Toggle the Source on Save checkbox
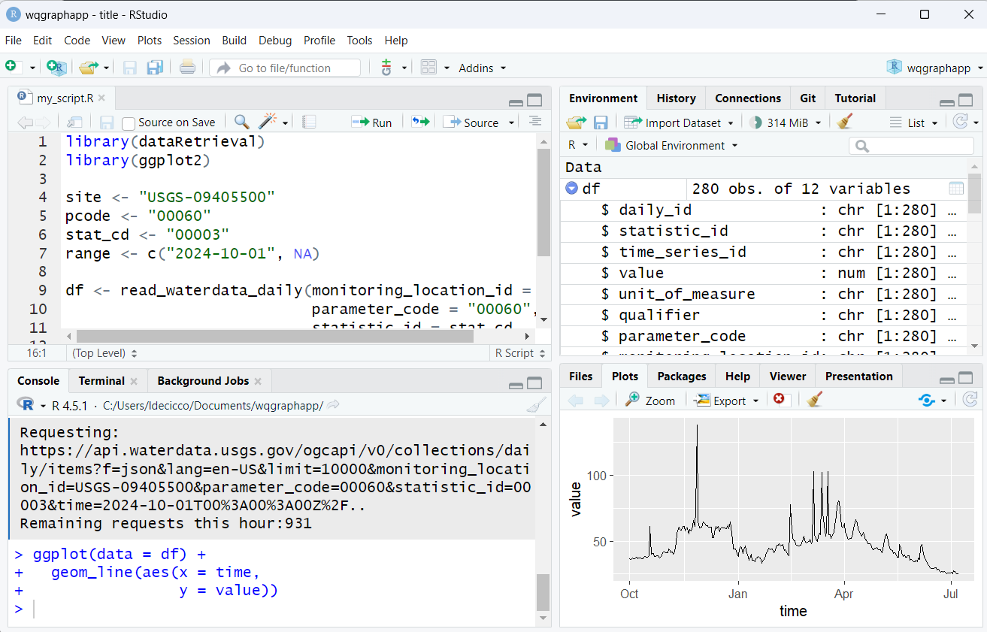 129,122
